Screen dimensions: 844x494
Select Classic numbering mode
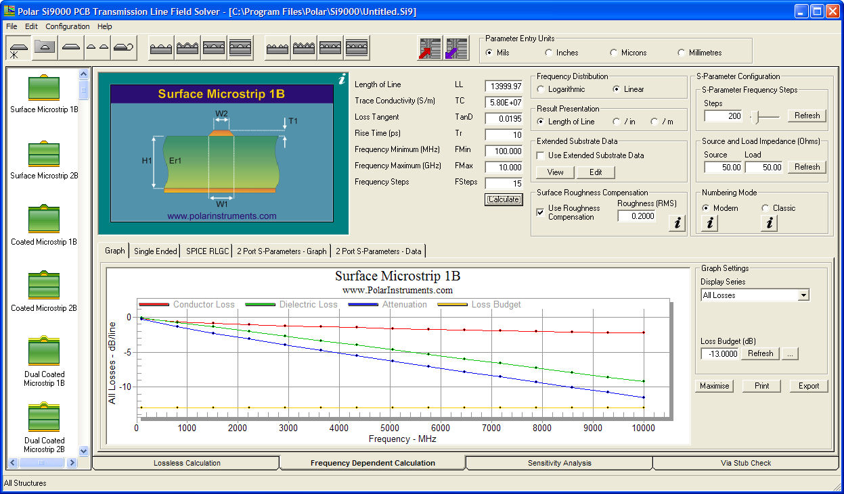point(765,208)
